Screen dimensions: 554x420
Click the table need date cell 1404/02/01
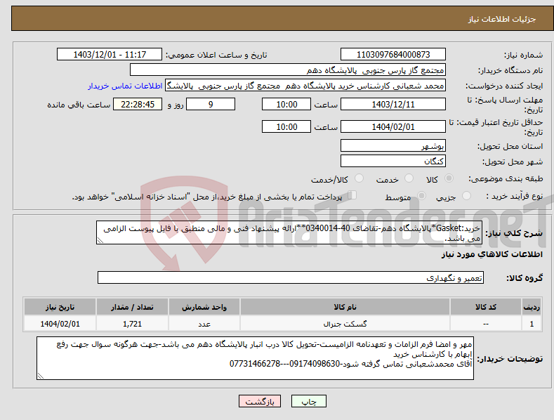pos(60,324)
